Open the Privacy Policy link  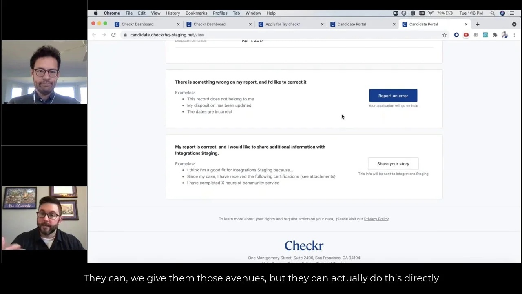(376, 219)
